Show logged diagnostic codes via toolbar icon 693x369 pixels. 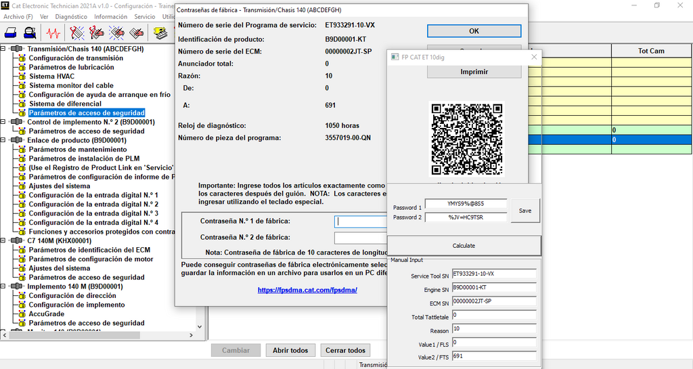click(x=96, y=32)
